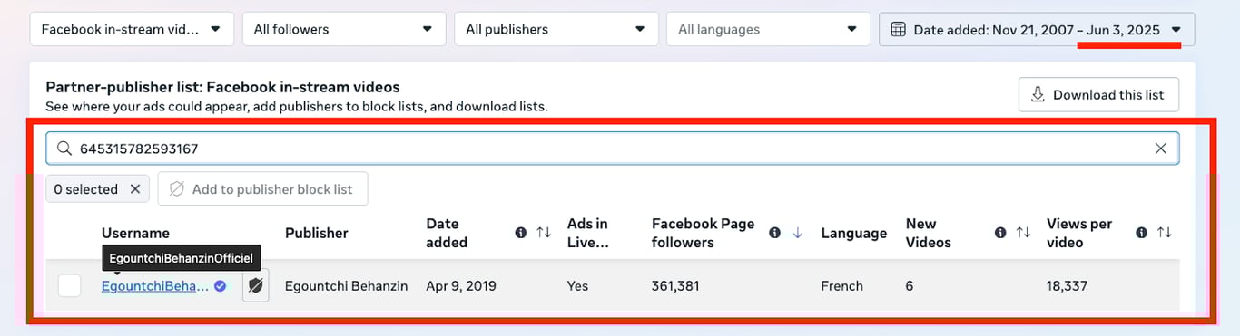
Task: Open the All languages dropdown
Action: pos(768,29)
